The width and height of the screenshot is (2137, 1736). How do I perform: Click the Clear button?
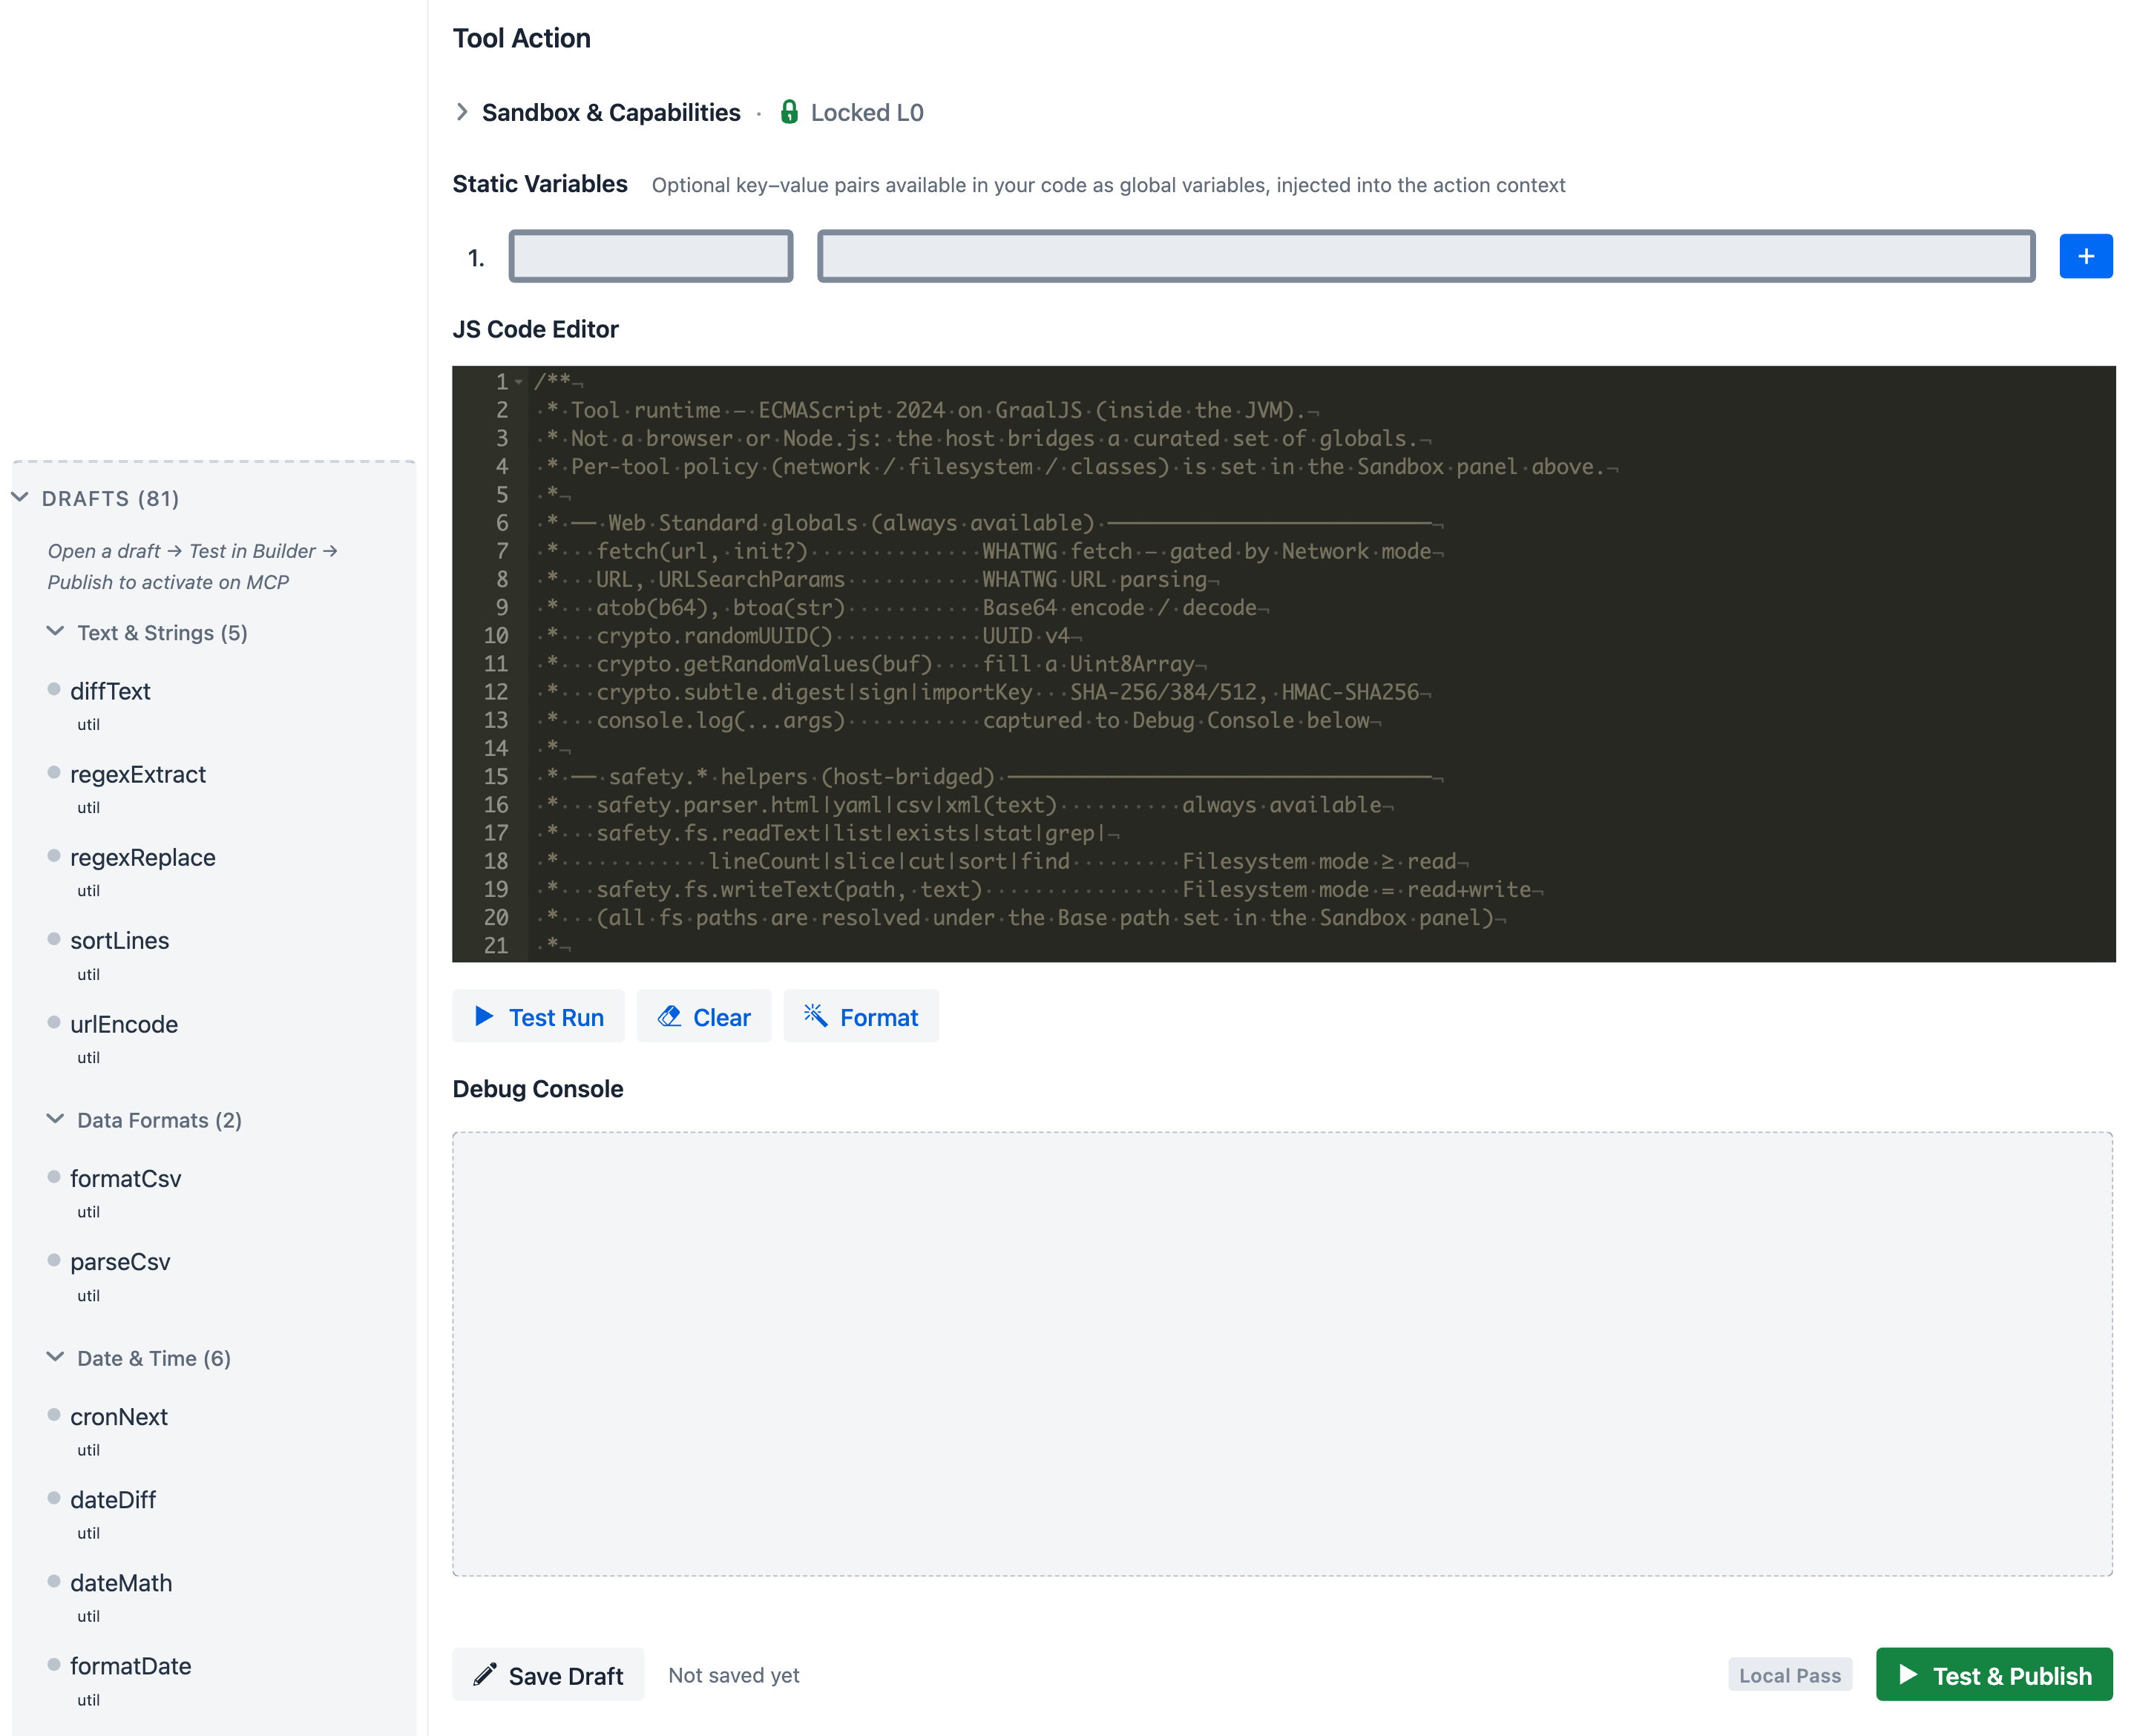[703, 1017]
